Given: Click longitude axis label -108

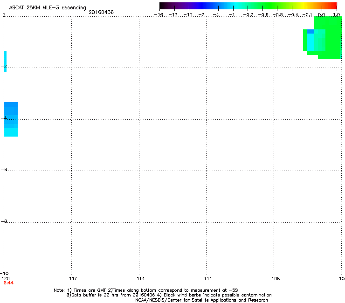Looking at the screenshot, I should pos(274,279).
